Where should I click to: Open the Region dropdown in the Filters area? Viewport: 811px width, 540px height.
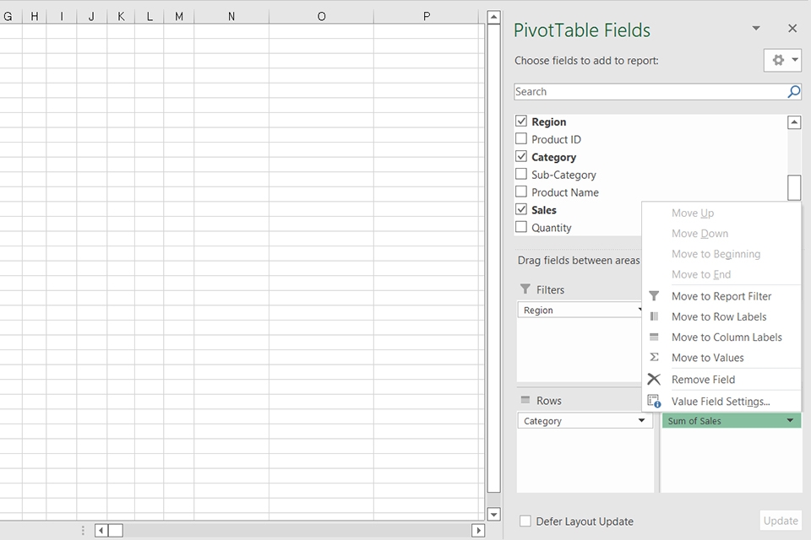[x=640, y=310]
